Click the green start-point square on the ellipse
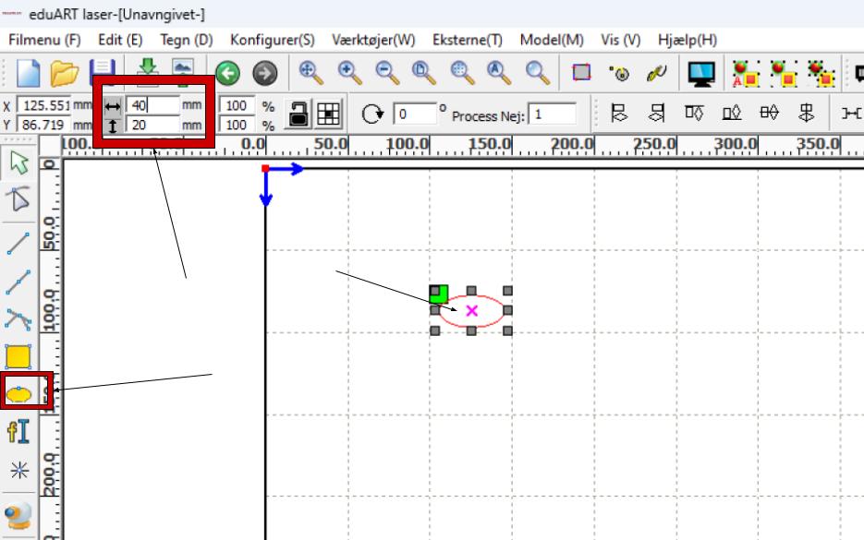Image resolution: width=864 pixels, height=540 pixels. 439,294
